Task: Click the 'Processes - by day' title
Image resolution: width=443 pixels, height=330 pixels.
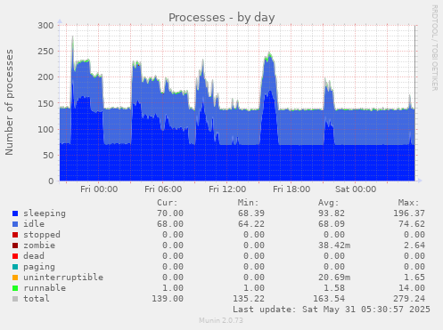Action: 222,18
